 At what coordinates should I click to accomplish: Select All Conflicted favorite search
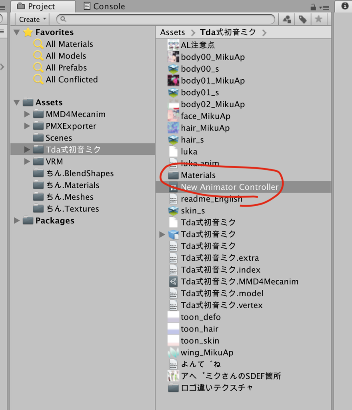pos(72,79)
